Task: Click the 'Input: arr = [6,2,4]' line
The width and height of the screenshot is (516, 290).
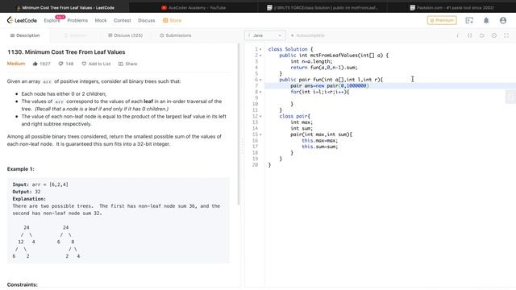Action: click(40, 184)
